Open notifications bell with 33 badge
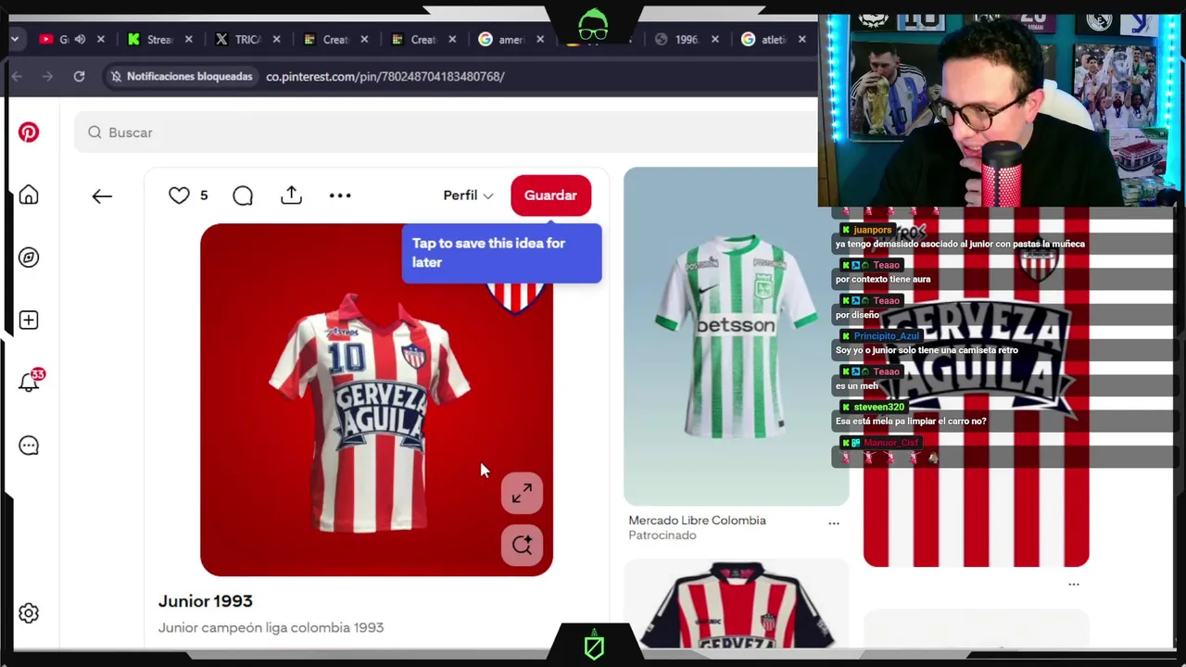This screenshot has height=667, width=1186. tap(30, 382)
